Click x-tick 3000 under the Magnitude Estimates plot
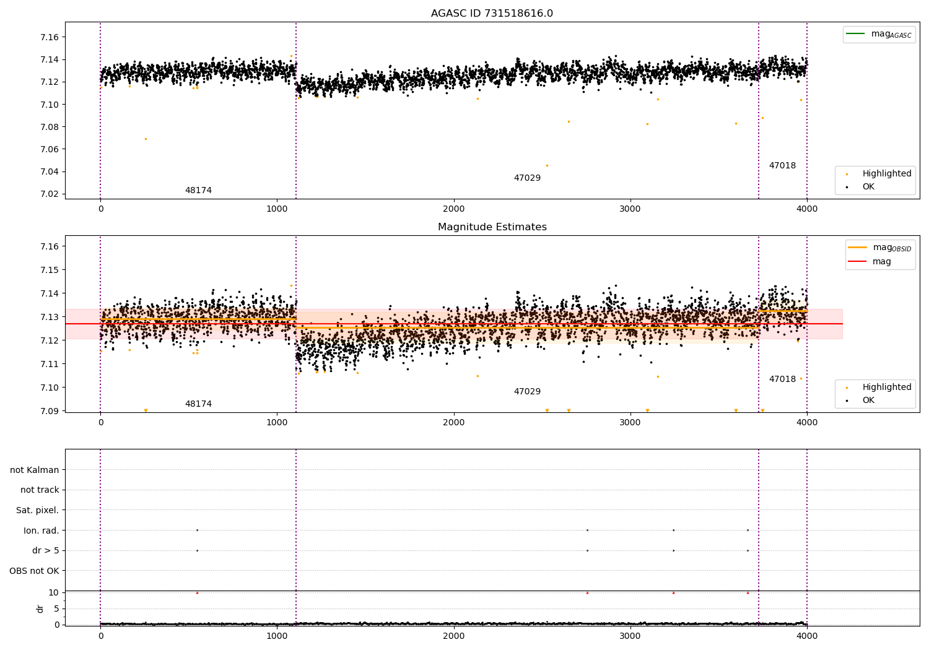 (630, 423)
